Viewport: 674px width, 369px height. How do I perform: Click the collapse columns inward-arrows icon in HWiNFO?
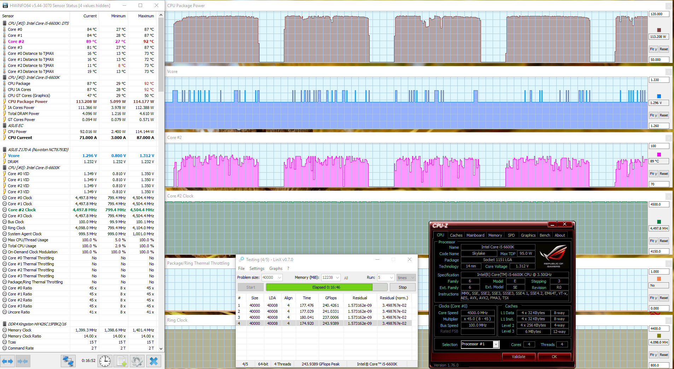click(x=23, y=361)
